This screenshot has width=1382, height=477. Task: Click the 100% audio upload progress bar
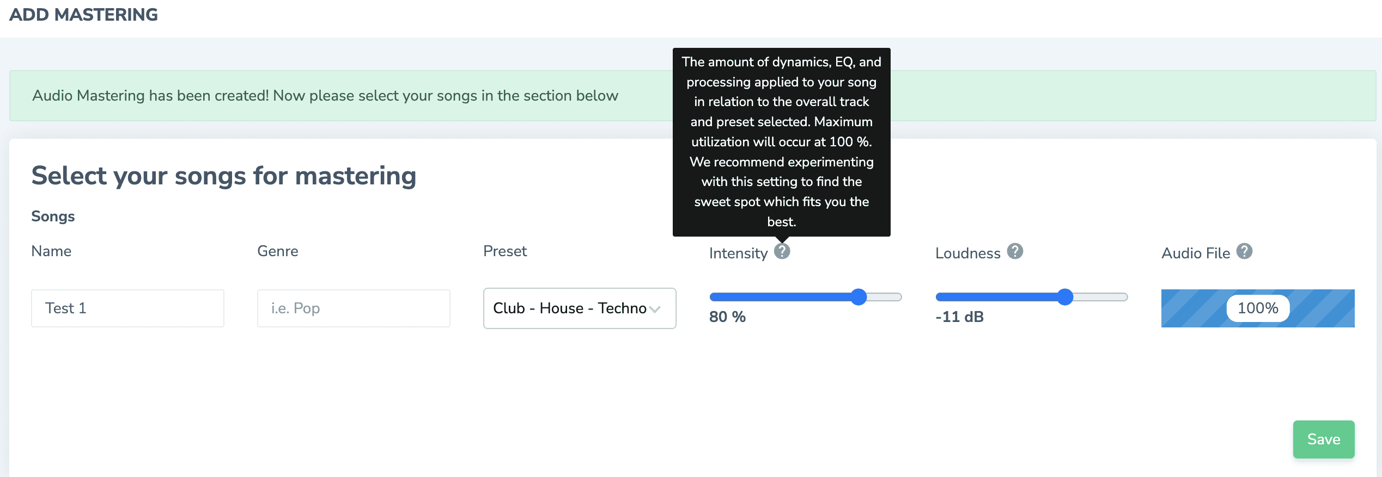pyautogui.click(x=1258, y=308)
